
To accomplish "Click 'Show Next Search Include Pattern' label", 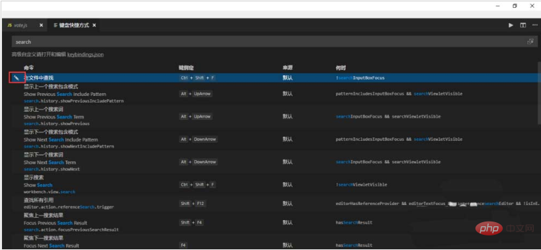I will click(x=61, y=140).
